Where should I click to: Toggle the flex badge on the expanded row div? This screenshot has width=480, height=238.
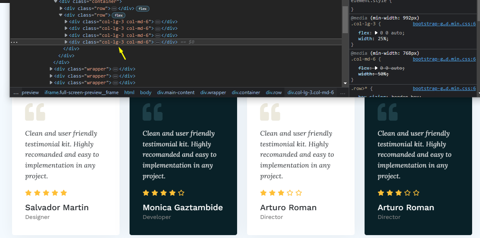119,15
